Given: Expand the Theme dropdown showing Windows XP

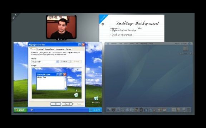Looking at the screenshot, I should pyautogui.click(x=57, y=62).
